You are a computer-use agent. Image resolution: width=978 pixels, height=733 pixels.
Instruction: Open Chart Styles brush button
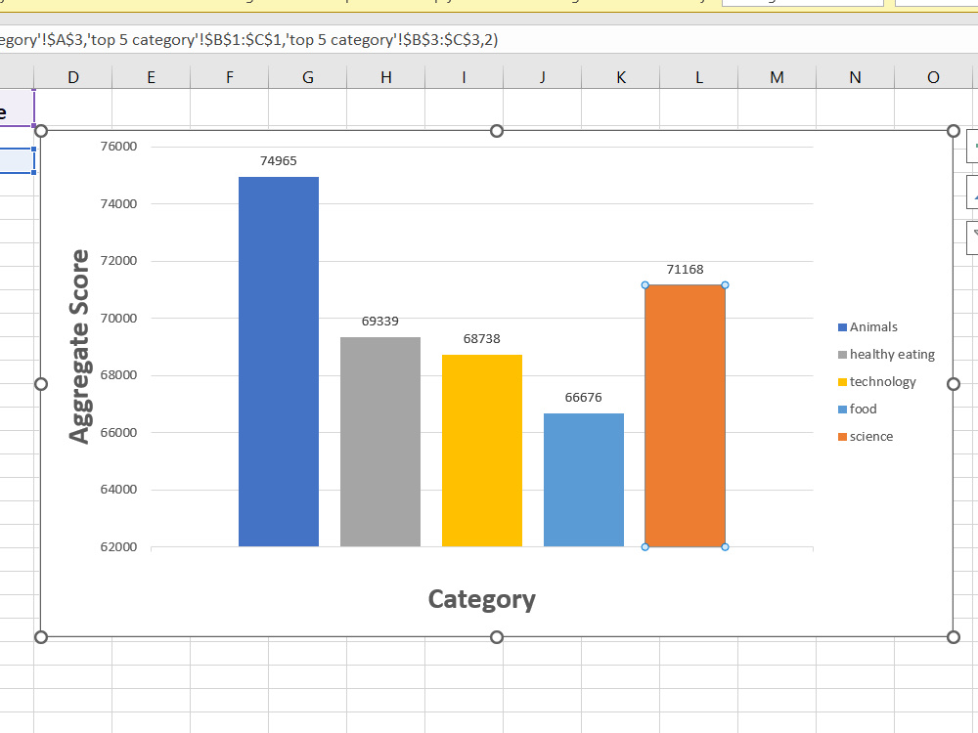point(972,192)
